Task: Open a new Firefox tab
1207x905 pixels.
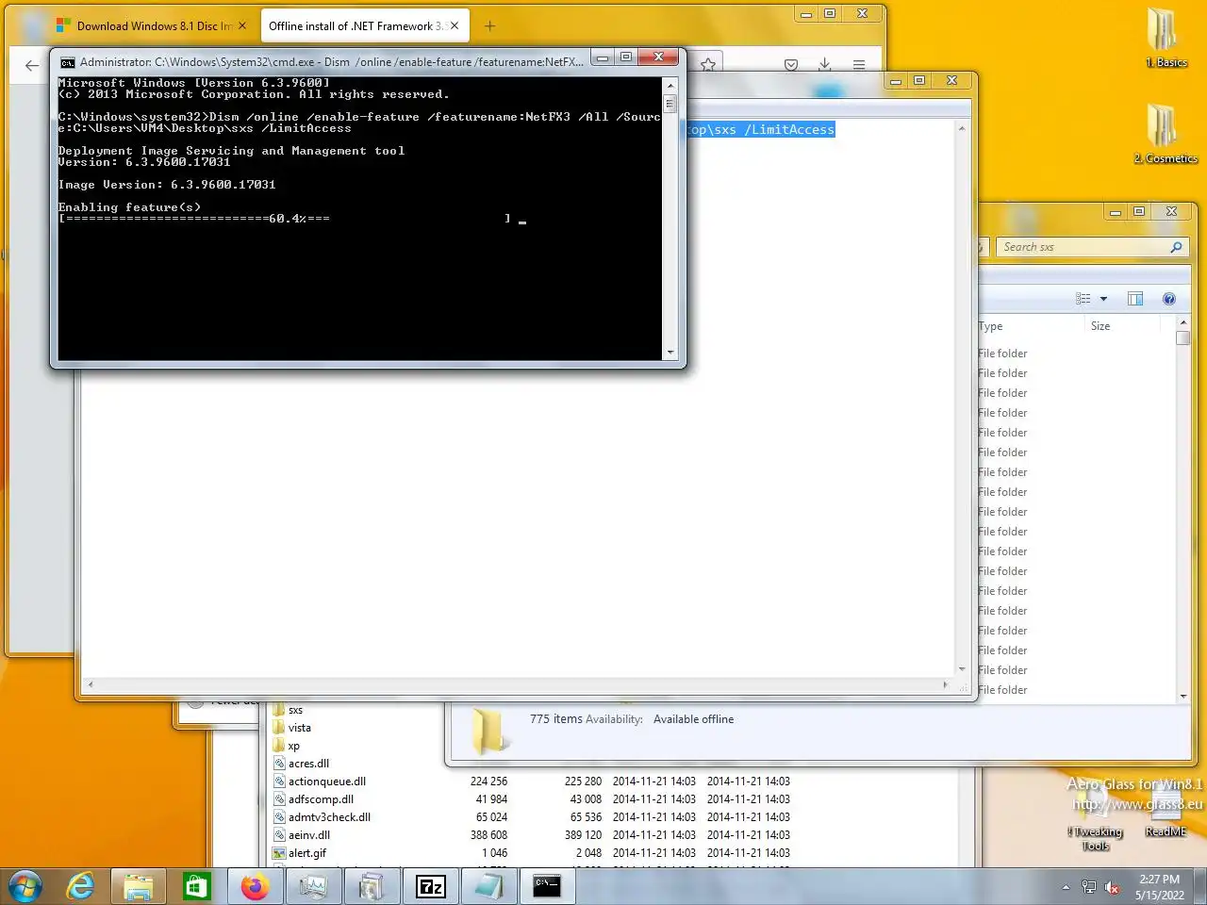Action: click(x=489, y=26)
